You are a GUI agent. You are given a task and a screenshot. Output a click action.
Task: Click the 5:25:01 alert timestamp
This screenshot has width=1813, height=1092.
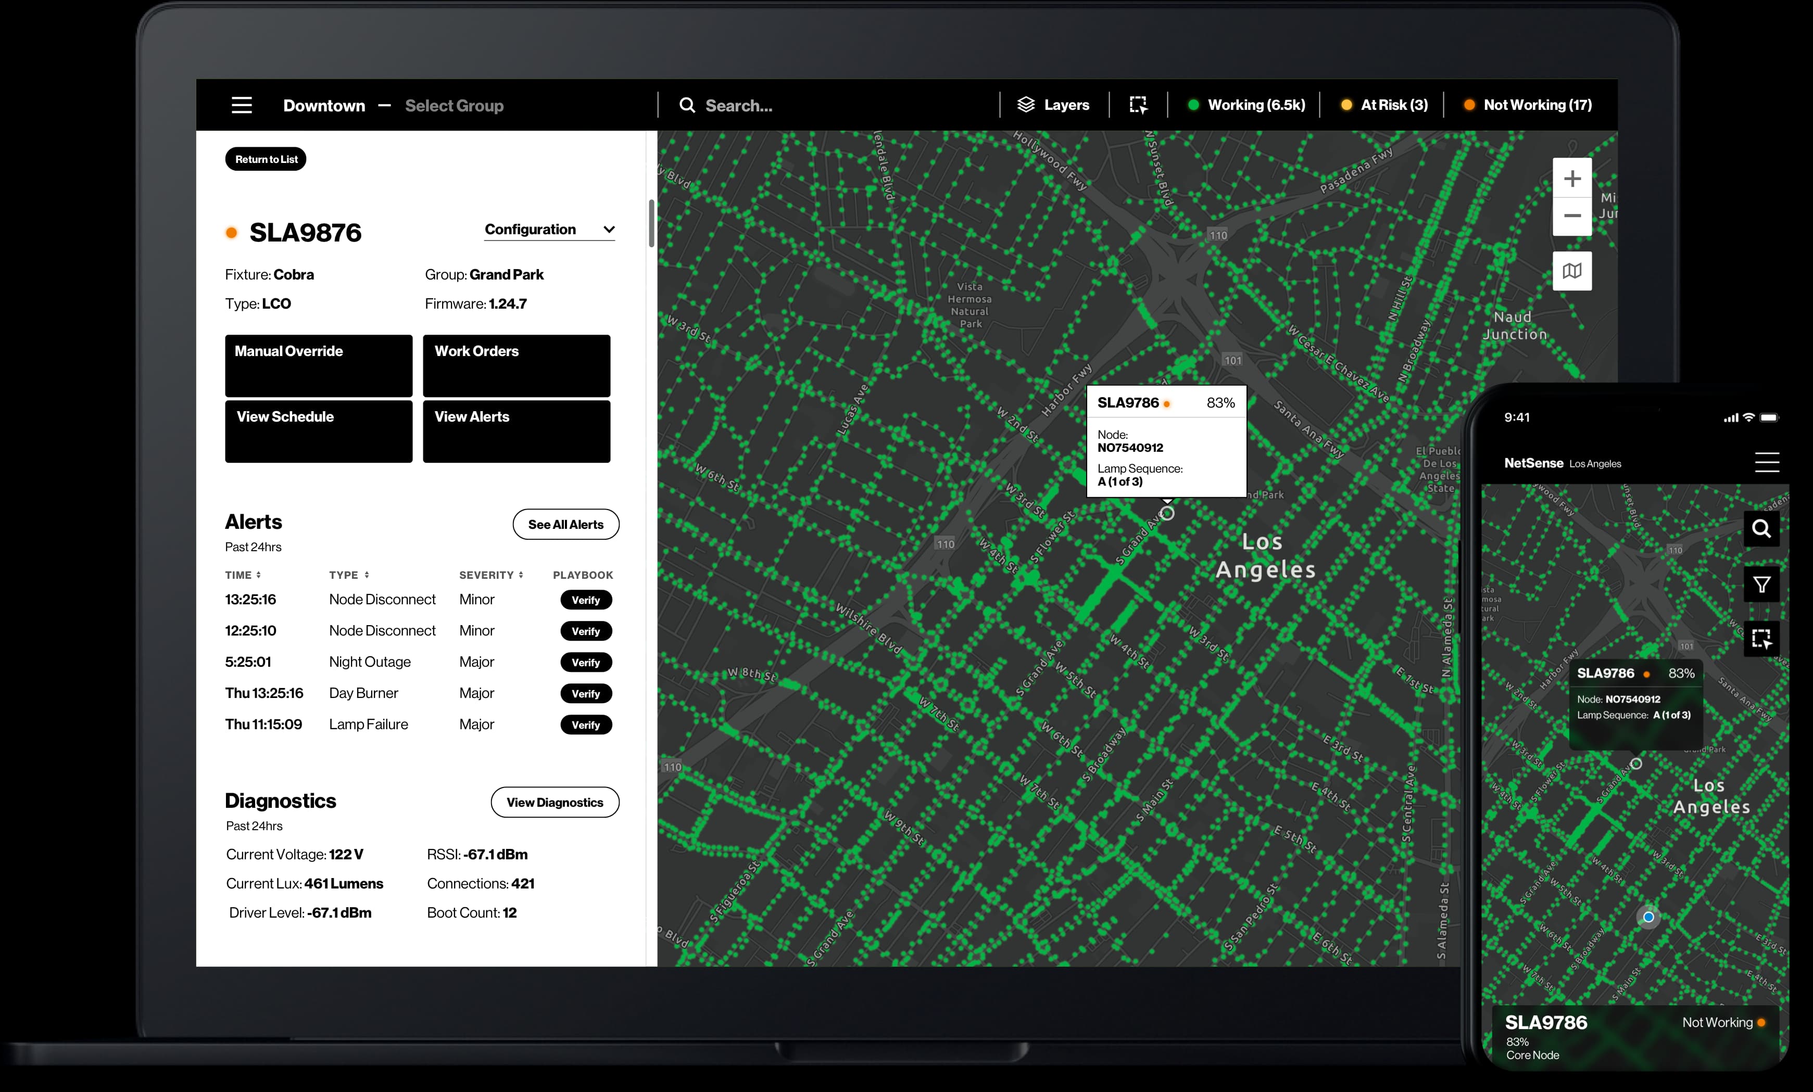coord(248,662)
